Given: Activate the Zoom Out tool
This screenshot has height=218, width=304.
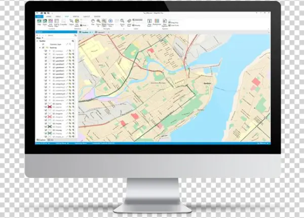Looking at the screenshot, I should click(104, 22).
